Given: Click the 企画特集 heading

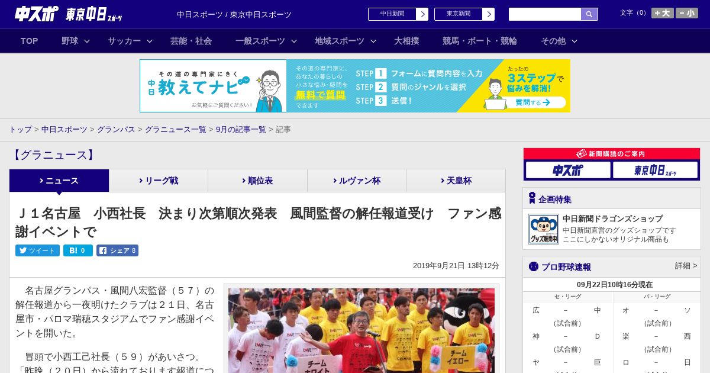Looking at the screenshot, I should click(x=555, y=200).
